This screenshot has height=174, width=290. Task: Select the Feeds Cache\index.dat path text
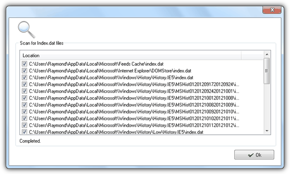tap(96, 64)
